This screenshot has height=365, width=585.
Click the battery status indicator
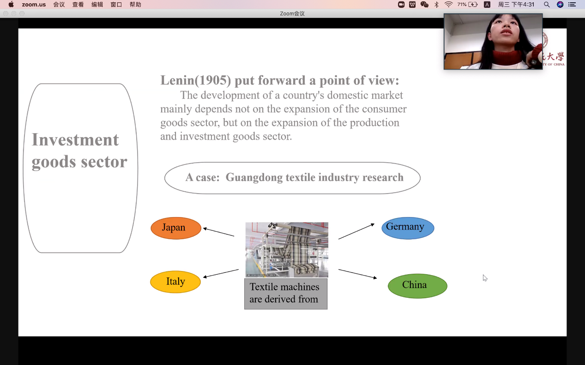coord(467,5)
